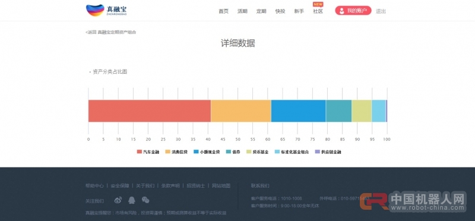Click the 客户服务时间 9:00-18:00 text
475x221 pixels.
(285, 206)
